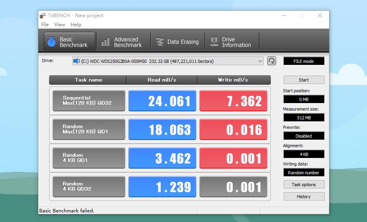Run the Sequential Max(128 KB) QD32 task
The width and height of the screenshot is (367, 222).
(89, 101)
